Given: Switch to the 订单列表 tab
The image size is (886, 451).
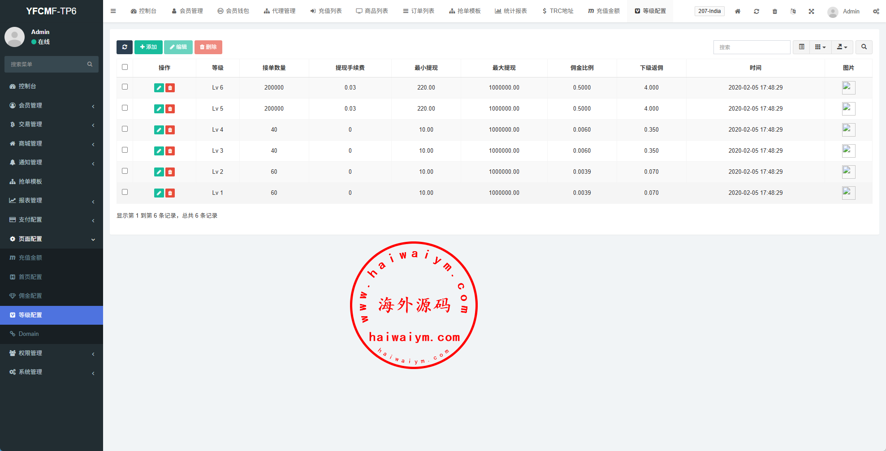Looking at the screenshot, I should click(418, 11).
